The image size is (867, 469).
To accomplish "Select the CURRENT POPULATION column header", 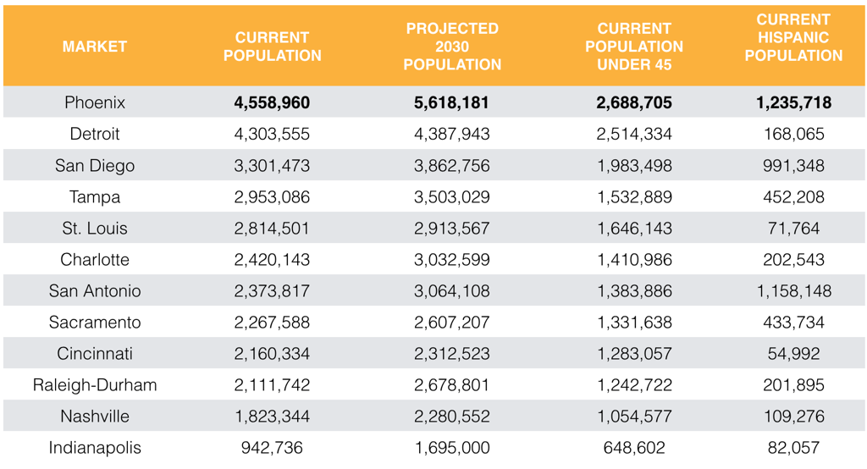I will click(272, 47).
